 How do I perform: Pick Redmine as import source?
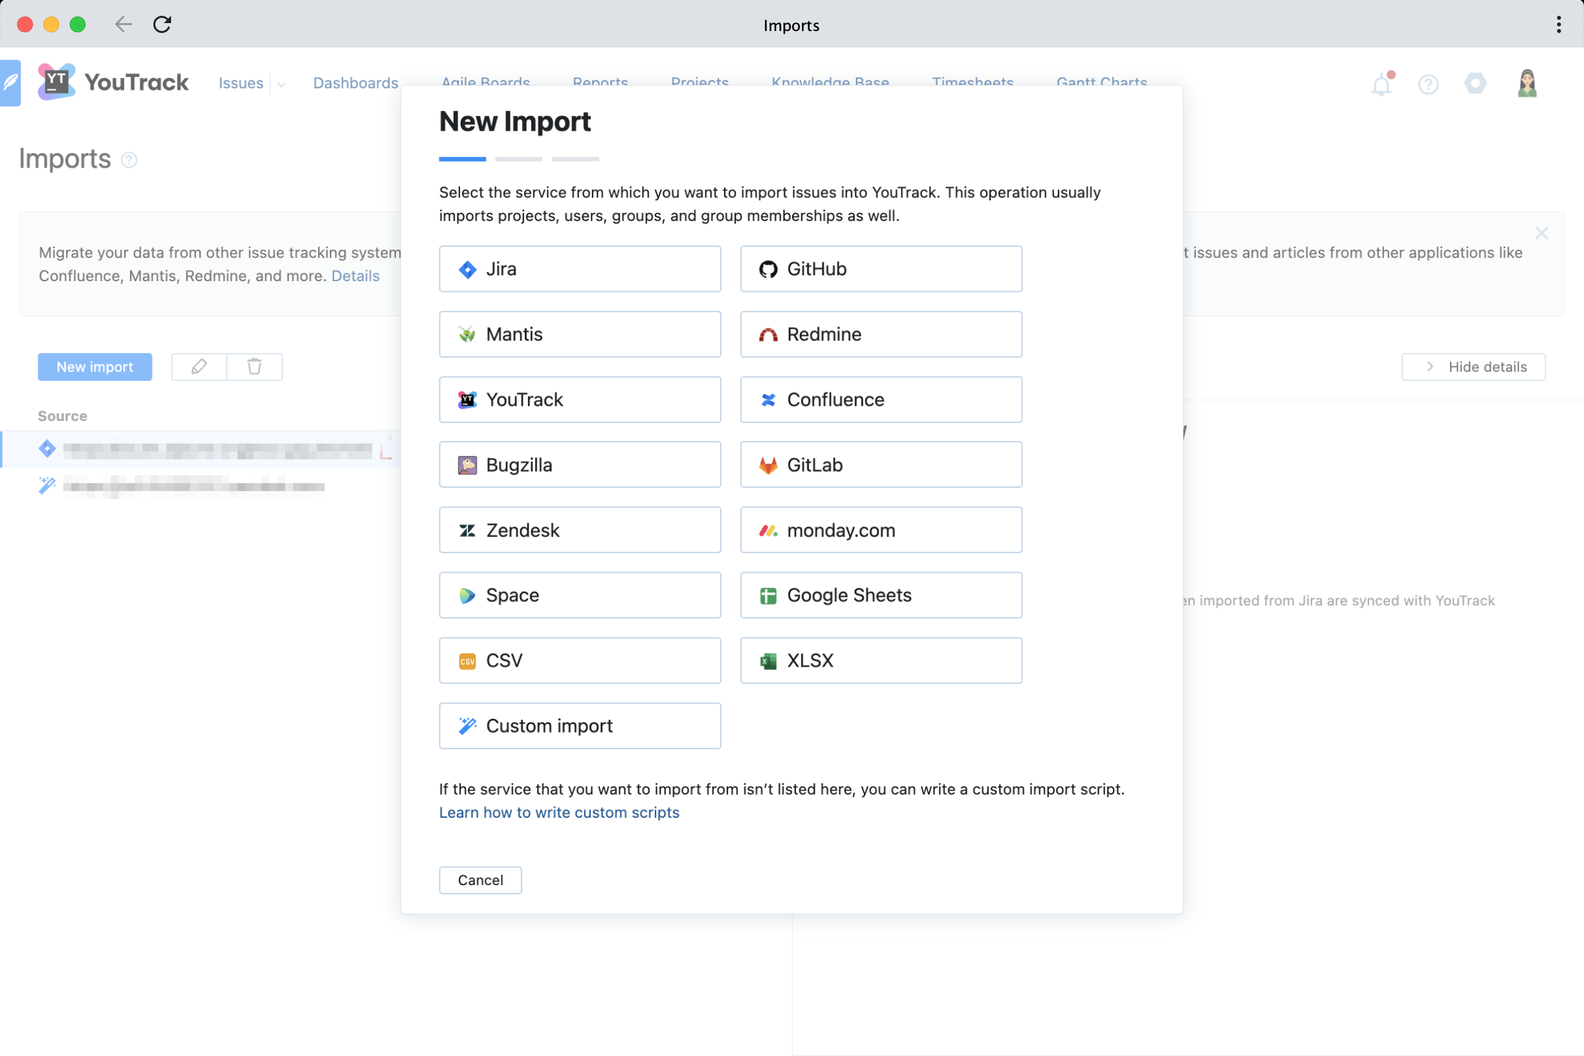880,334
